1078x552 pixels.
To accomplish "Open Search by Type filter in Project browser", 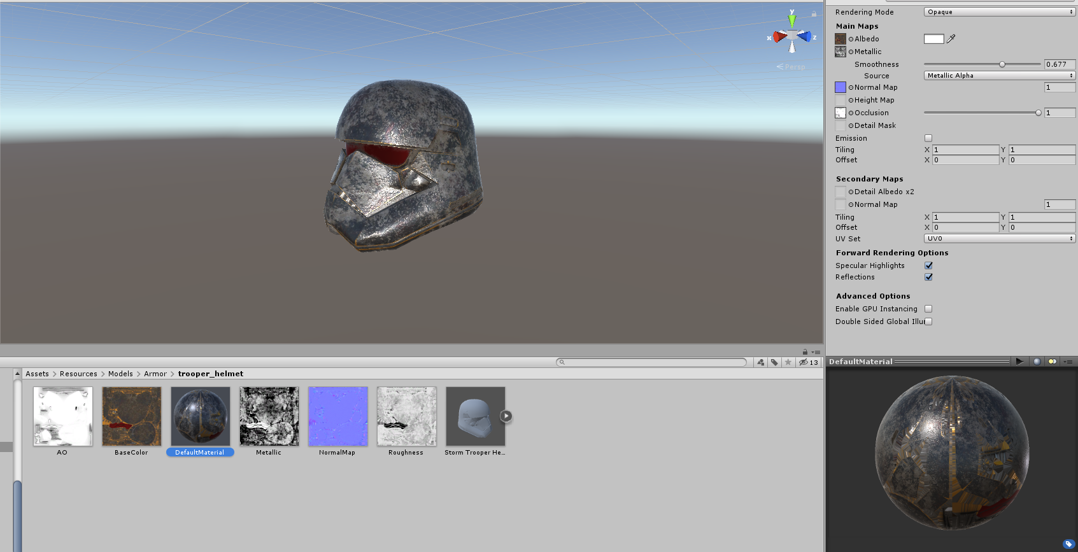I will [761, 362].
